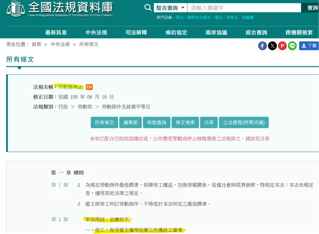Viewport: 319px width, 234px height.
Task: Select the 憲法 hot keyword
Action: tap(219, 18)
